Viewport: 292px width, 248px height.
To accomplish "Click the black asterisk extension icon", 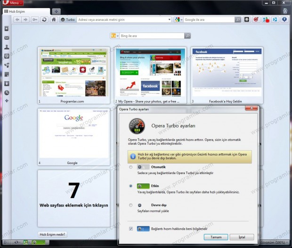I will (247, 19).
